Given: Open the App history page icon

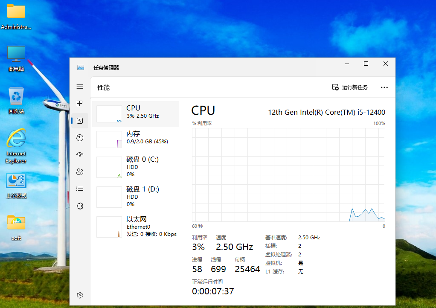Looking at the screenshot, I should [x=80, y=138].
